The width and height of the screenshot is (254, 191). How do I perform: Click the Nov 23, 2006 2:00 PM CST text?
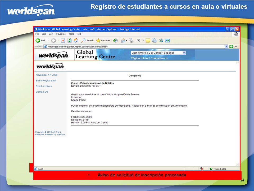(x=86, y=86)
